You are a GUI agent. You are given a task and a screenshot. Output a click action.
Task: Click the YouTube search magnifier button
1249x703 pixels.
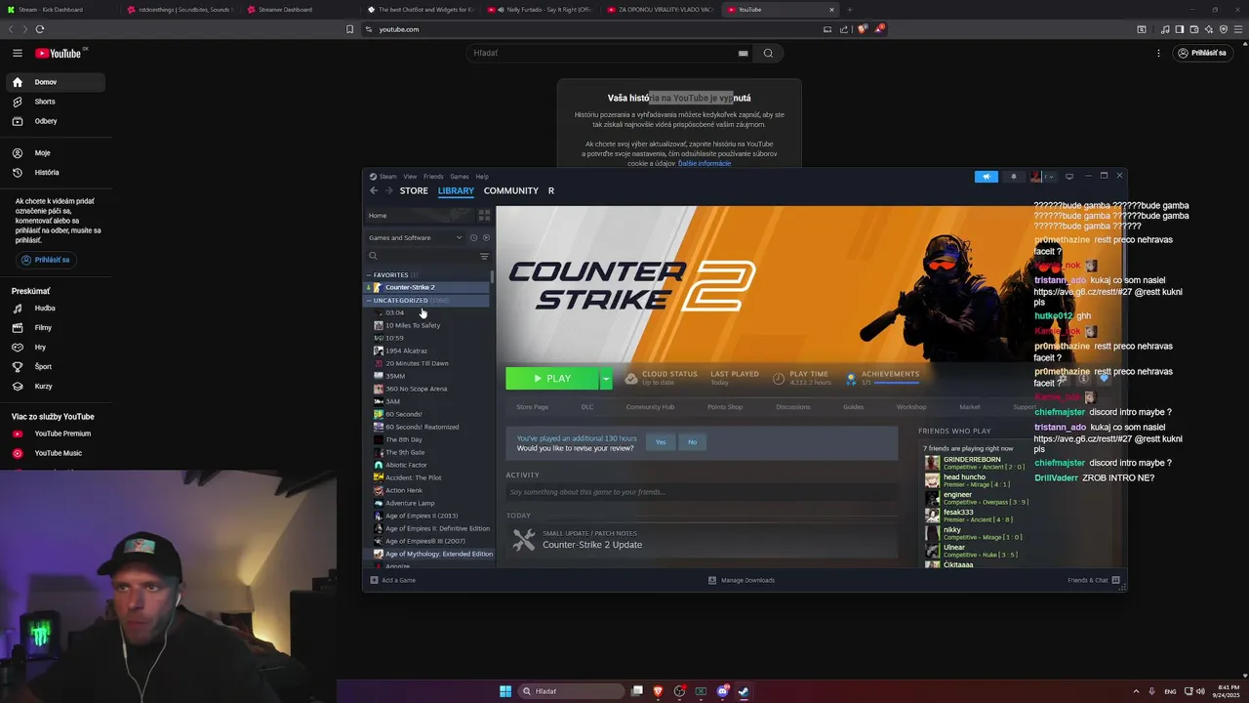[768, 53]
